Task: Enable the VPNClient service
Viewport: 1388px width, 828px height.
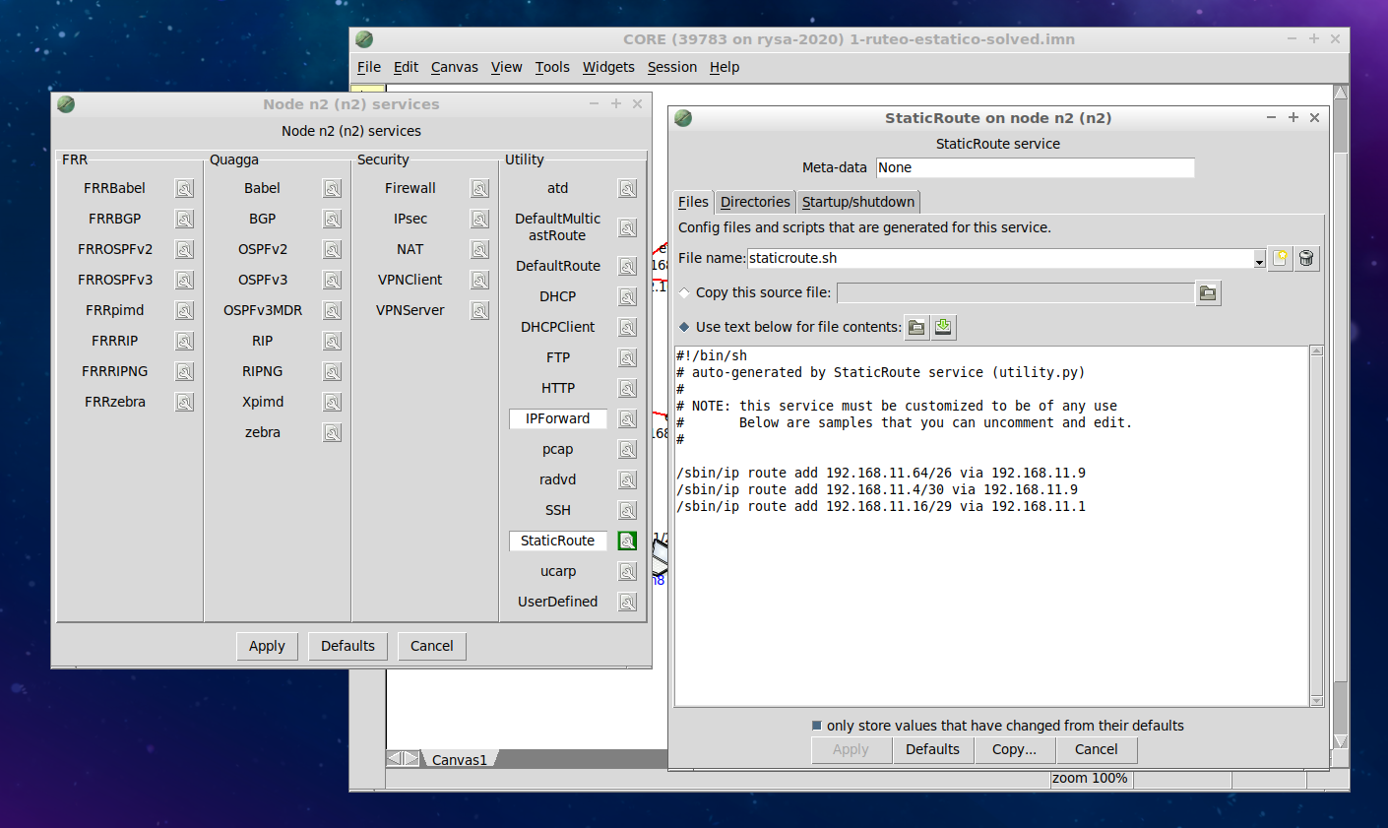Action: coord(410,280)
